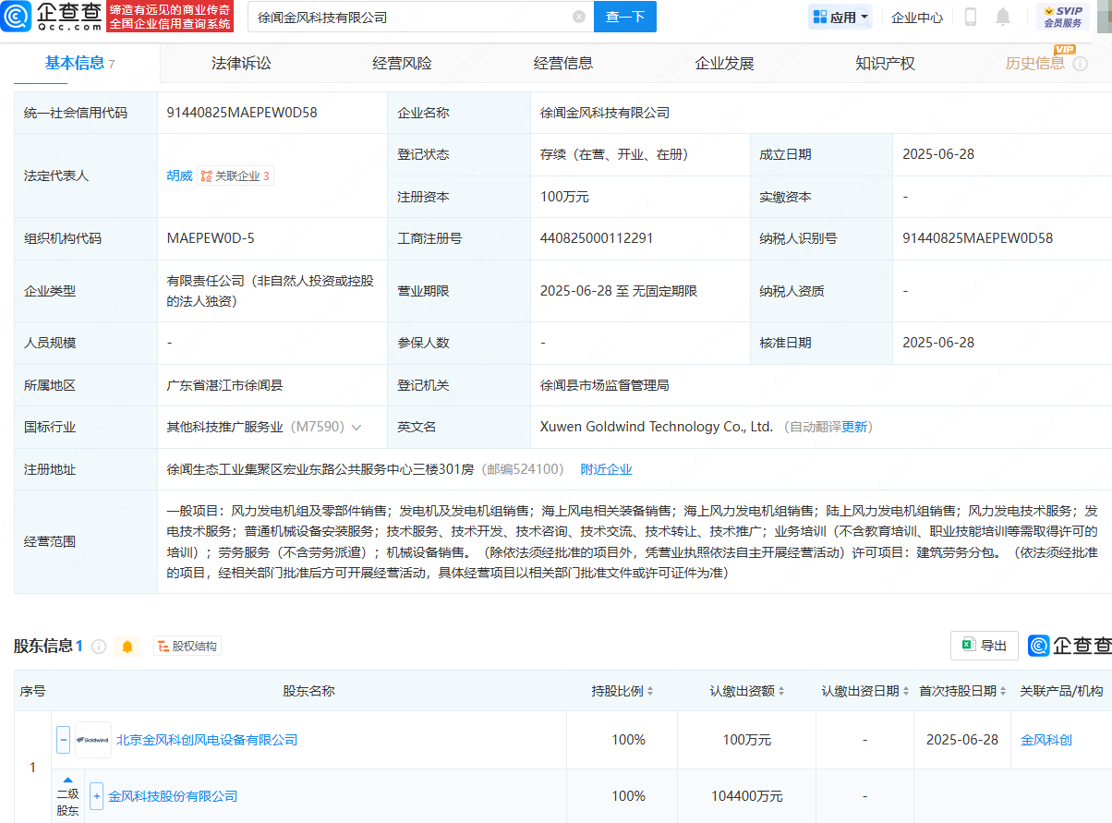Image resolution: width=1112 pixels, height=823 pixels.
Task: Open the 知识产权 tab
Action: pyautogui.click(x=885, y=63)
